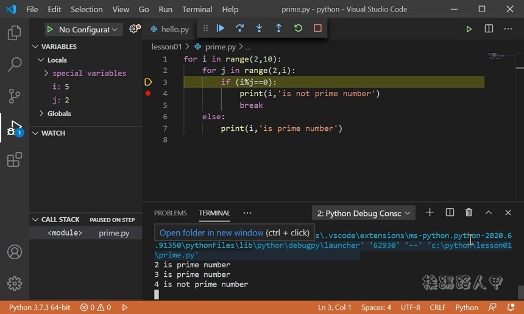Click the Continue debug button
This screenshot has height=314, width=524.
(x=221, y=29)
